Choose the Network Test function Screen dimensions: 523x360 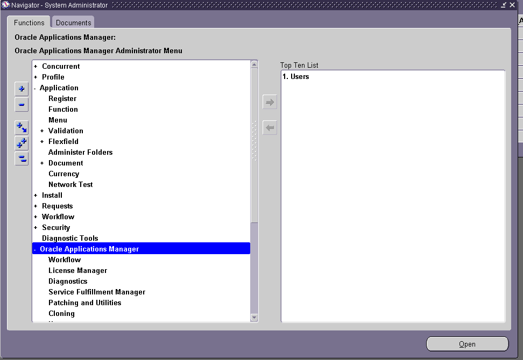[70, 185]
